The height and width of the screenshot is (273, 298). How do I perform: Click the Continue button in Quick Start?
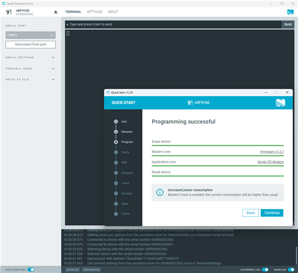pos(272,213)
